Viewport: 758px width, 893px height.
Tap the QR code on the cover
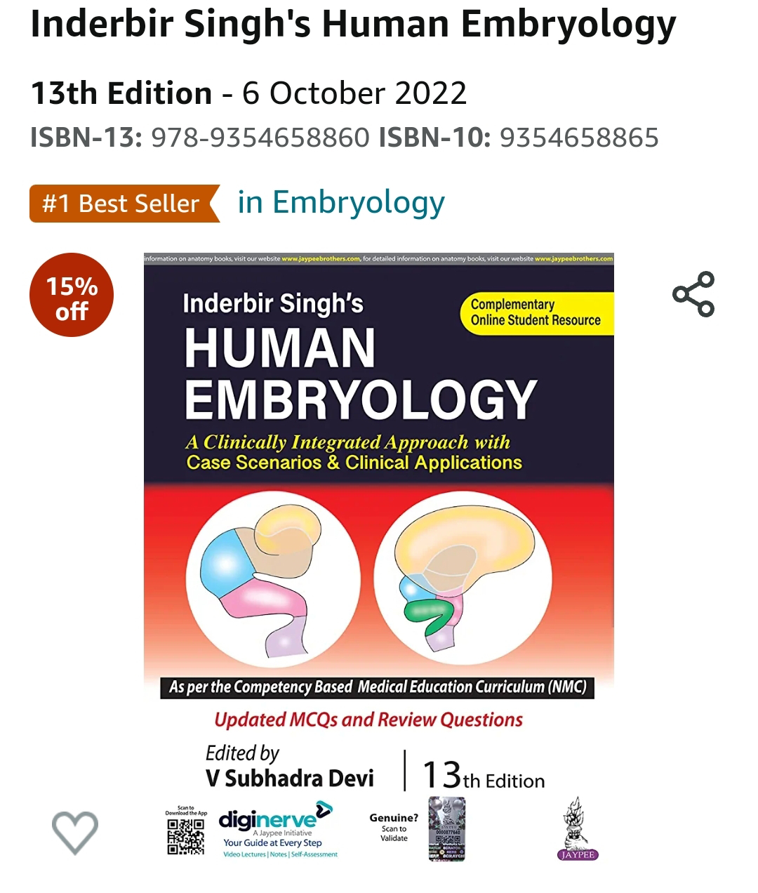click(186, 837)
